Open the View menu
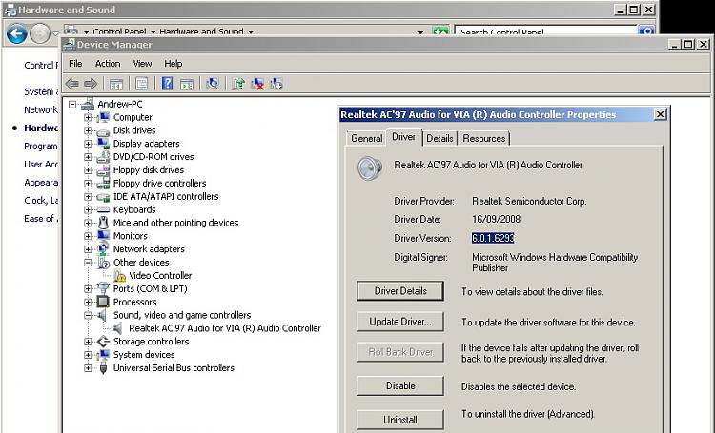The image size is (715, 433). 142,64
